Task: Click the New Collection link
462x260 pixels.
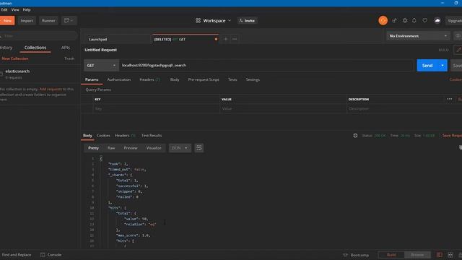Action: (14, 58)
